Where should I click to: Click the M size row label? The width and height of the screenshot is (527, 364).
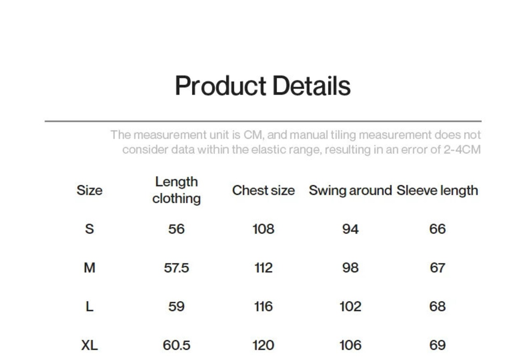(89, 268)
